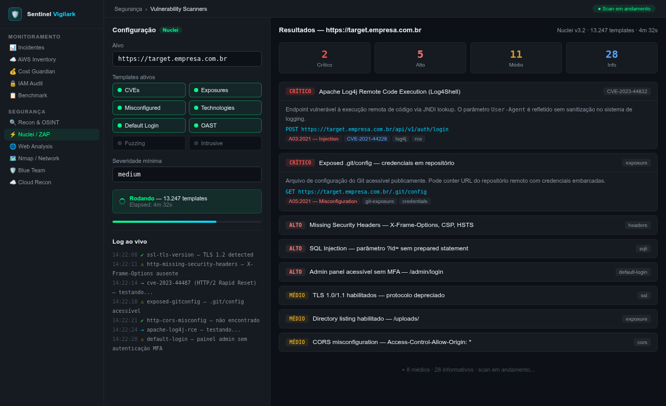Image resolution: width=666 pixels, height=406 pixels.
Task: Select the Crítico count card
Action: pyautogui.click(x=325, y=58)
